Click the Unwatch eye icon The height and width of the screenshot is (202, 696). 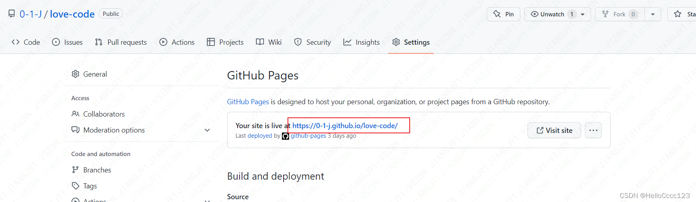coord(534,14)
